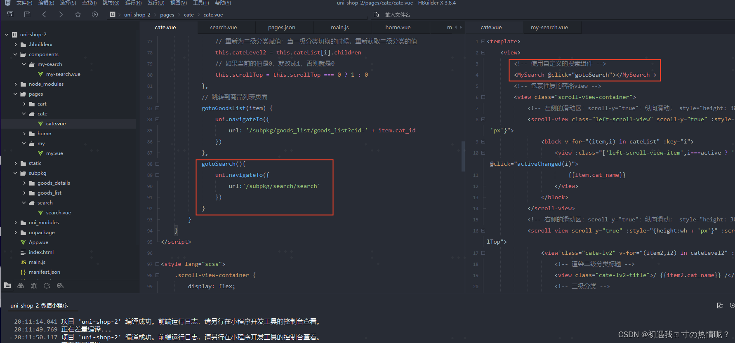Screen dimensions: 735x343
Task: Open search.vue in the file tree
Action: point(59,213)
